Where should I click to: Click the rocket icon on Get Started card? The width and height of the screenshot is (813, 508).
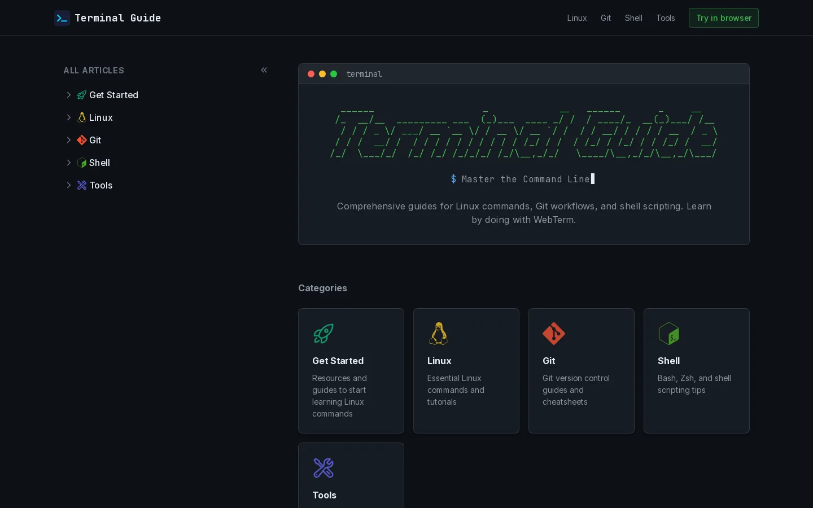(x=324, y=334)
